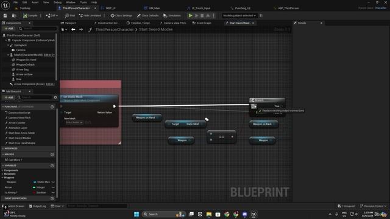The image size is (390, 219).
Task: Select the Bow component
Action: pos(19,79)
